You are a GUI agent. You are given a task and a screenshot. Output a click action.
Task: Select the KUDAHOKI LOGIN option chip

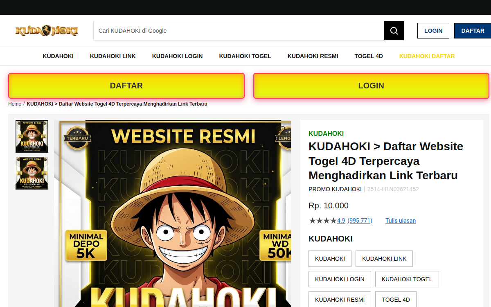pyautogui.click(x=340, y=279)
